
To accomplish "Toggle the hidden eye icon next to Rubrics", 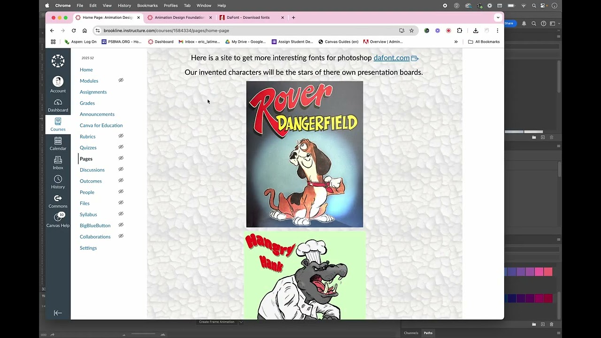I will pyautogui.click(x=121, y=136).
